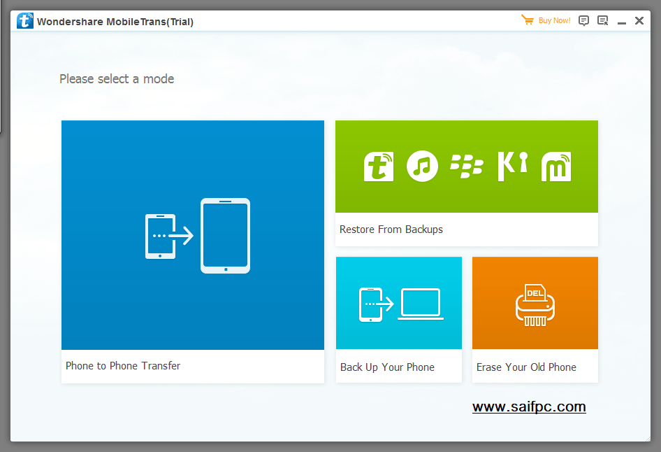The image size is (661, 452).
Task: Minimize the MobileTrans window
Action: tap(622, 22)
